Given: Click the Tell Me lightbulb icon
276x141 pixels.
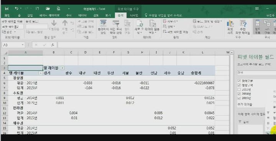Looking at the screenshot, I should 146,15.
